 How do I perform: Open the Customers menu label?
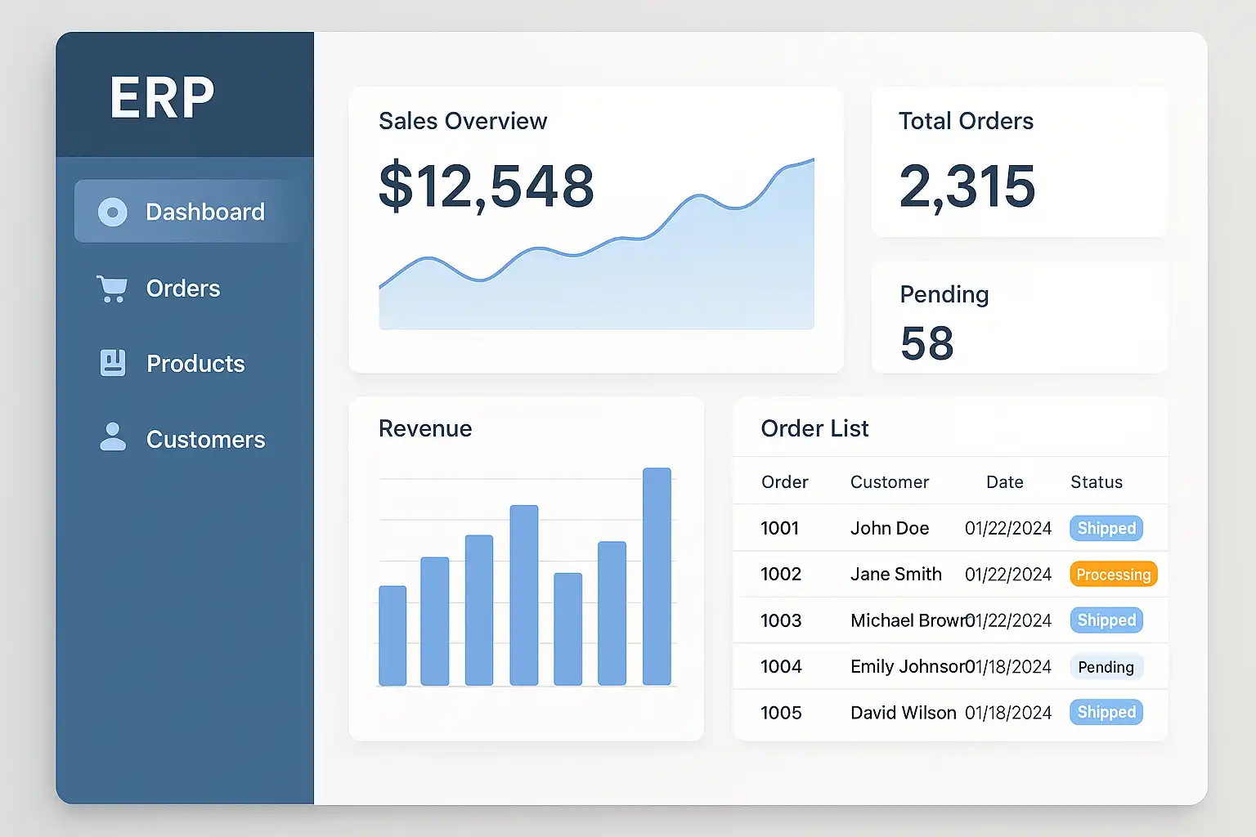(x=205, y=440)
